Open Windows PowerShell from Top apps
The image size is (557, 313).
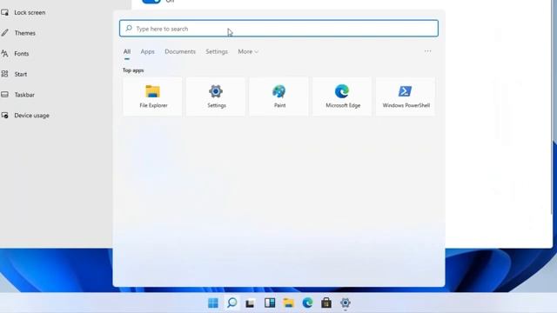pos(406,97)
